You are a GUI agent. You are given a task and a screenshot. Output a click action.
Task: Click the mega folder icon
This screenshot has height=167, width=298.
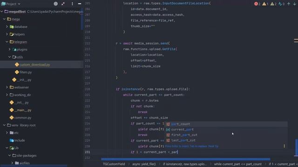(x=9, y=19)
